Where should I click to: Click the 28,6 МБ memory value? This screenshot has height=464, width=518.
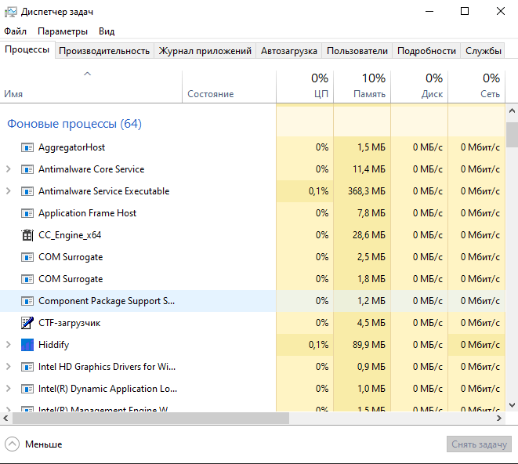tap(368, 235)
